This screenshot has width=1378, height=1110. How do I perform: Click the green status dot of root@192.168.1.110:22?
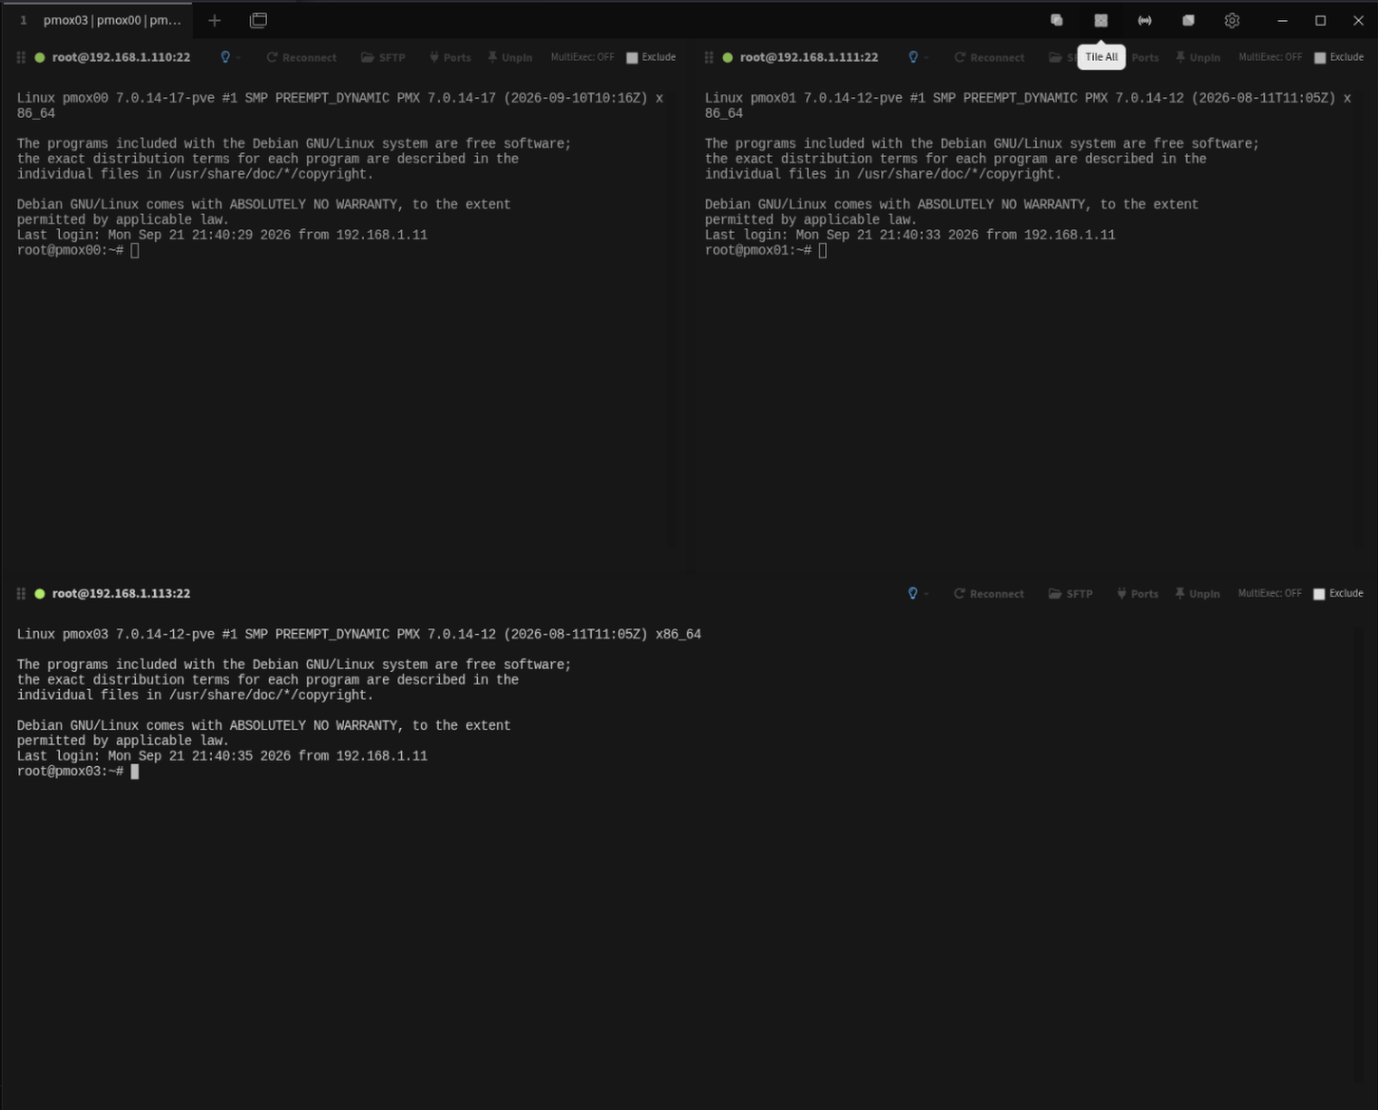[x=40, y=57]
